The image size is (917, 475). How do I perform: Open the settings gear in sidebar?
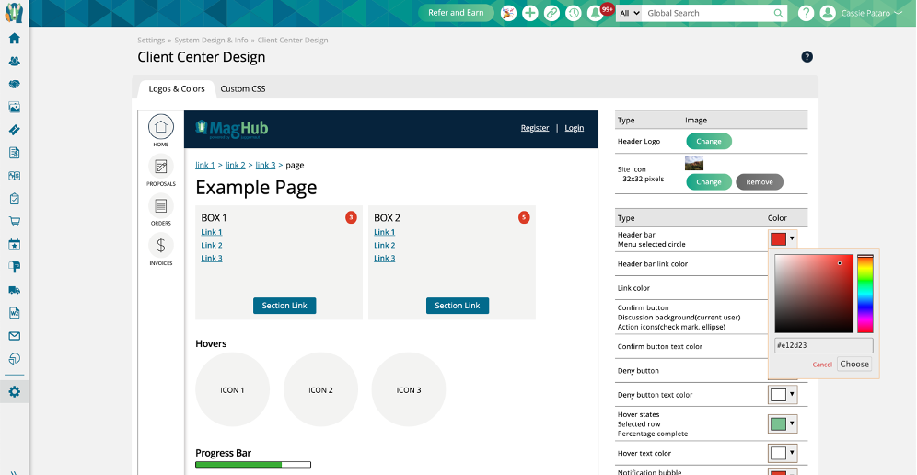(14, 391)
